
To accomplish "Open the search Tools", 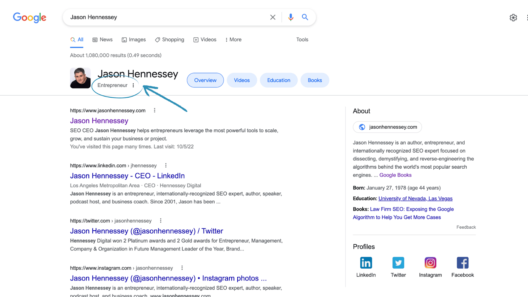I will [x=302, y=40].
